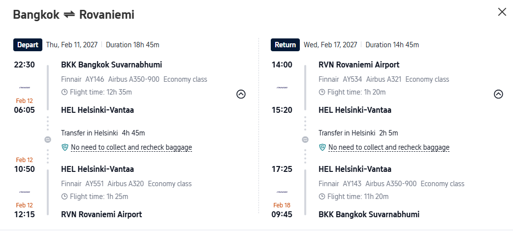Screen dimensions: 513x231
Task: Click the Return badge label
Action: click(285, 45)
